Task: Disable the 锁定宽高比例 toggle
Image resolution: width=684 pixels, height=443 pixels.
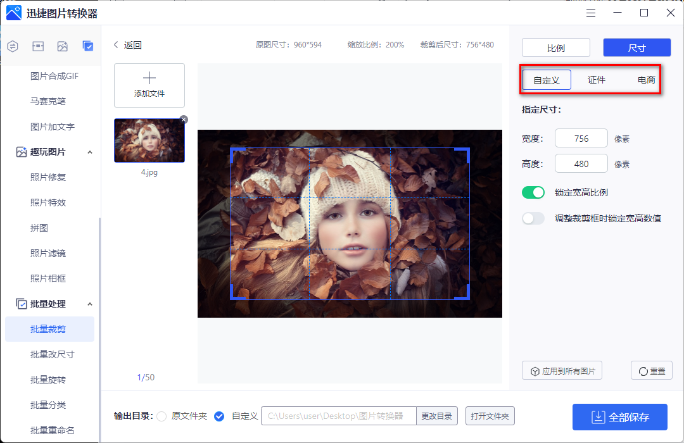Action: point(533,192)
